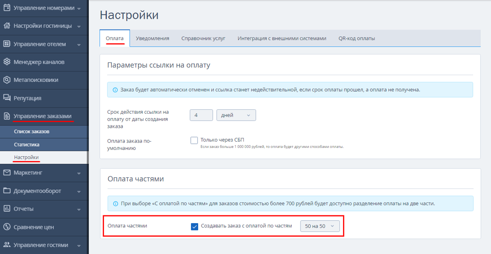Expand the Управление отелем chevron
This screenshot has height=254, width=491.
79,45
